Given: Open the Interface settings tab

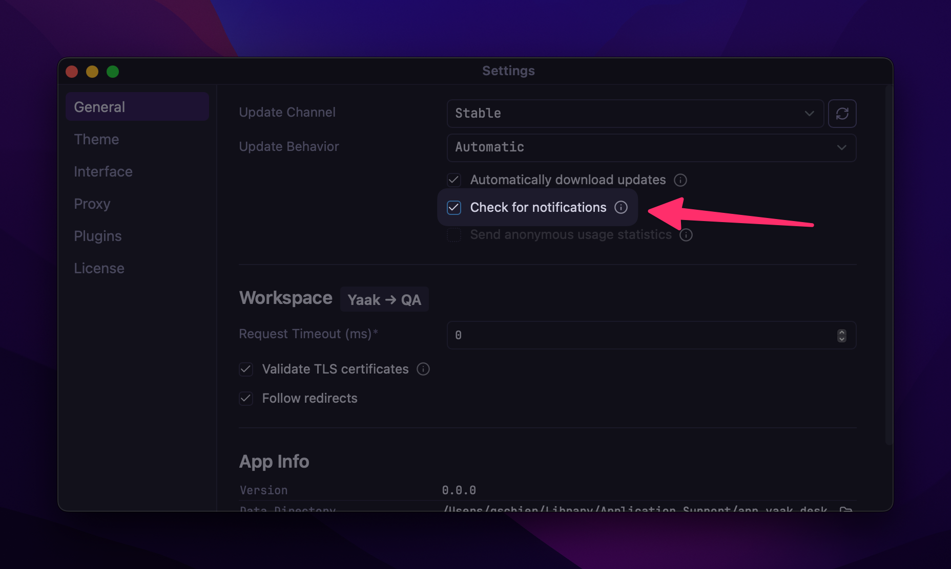Looking at the screenshot, I should tap(103, 171).
